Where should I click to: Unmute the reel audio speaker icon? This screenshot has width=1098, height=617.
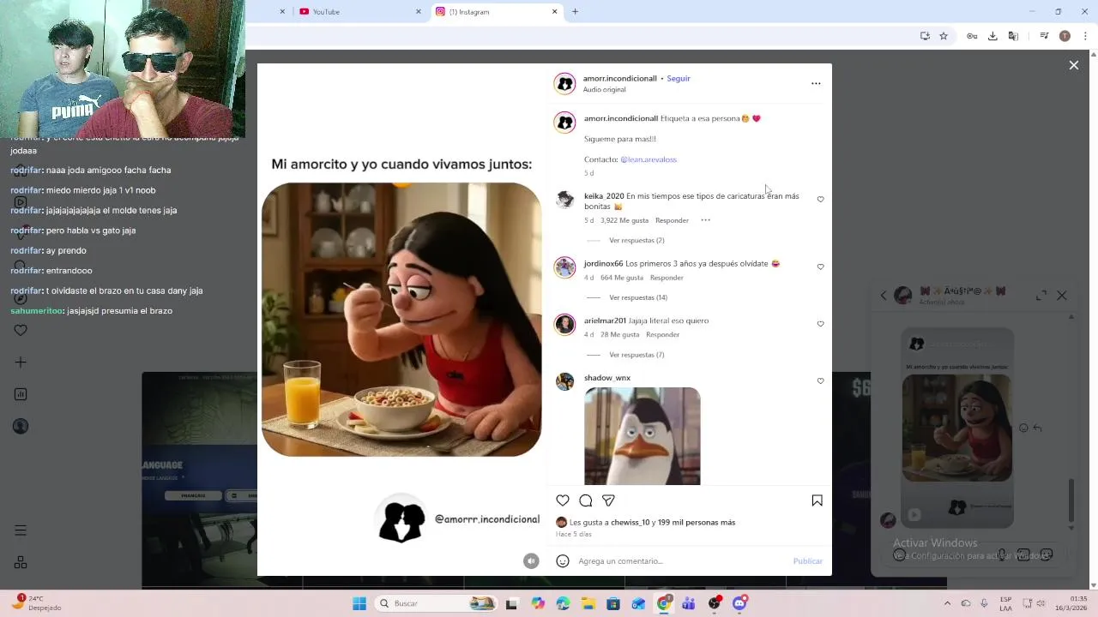coord(531,560)
